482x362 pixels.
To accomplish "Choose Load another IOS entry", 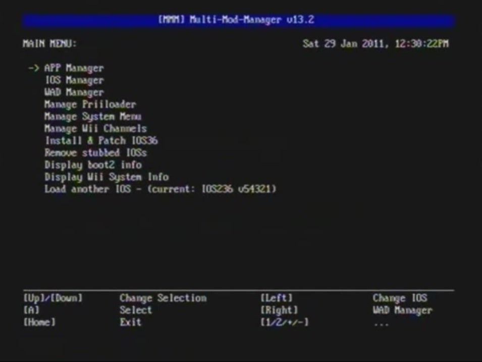I will point(160,189).
